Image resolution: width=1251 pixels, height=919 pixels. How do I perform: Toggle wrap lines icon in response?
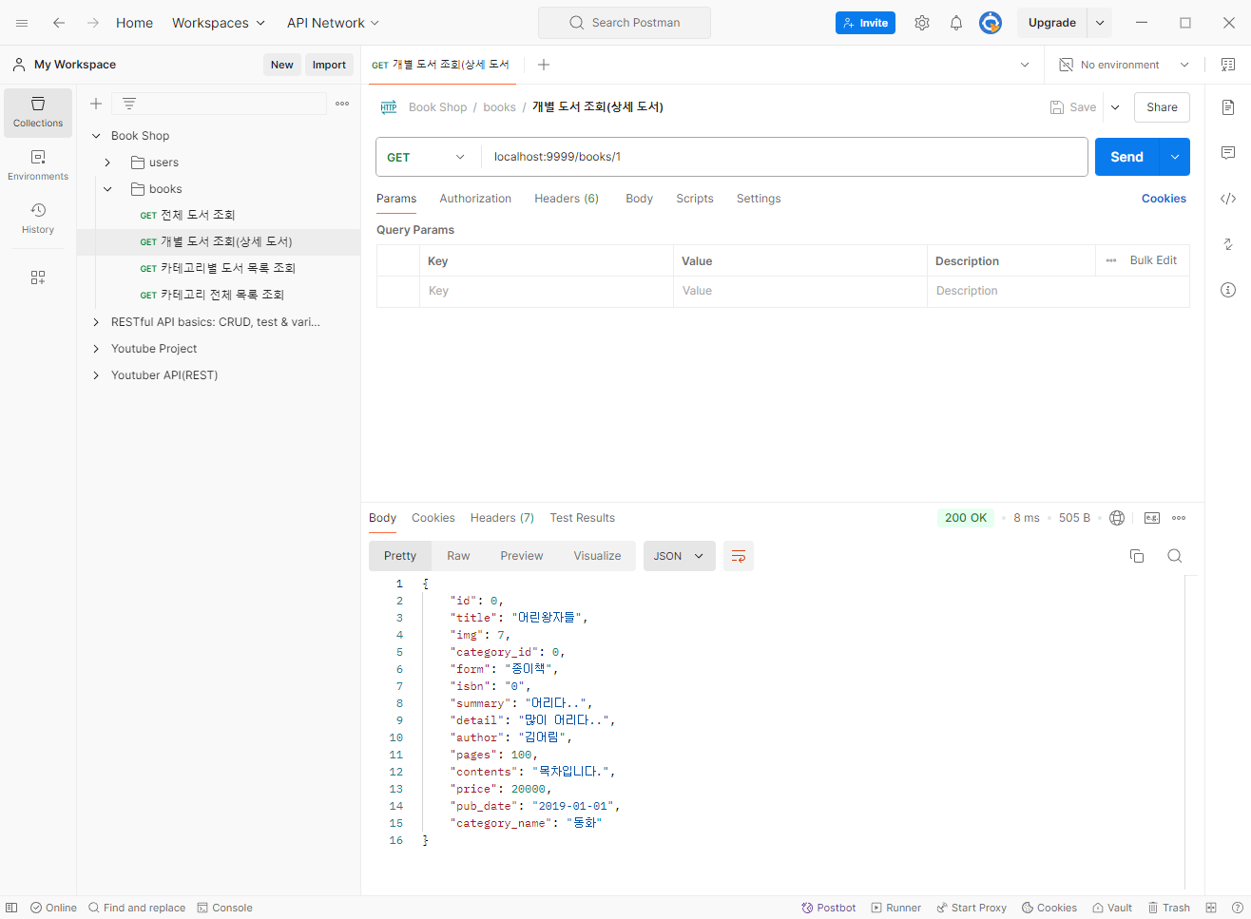pyautogui.click(x=739, y=556)
